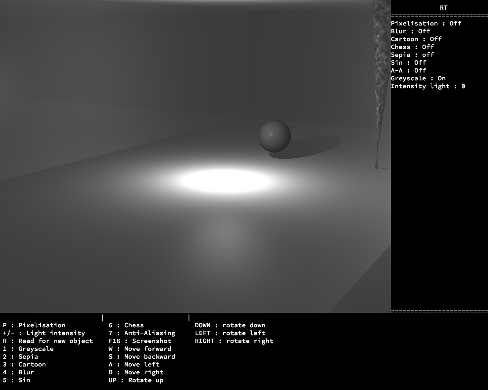Click the 'S : Move backward' help entry
488x390 pixels.
coord(142,357)
